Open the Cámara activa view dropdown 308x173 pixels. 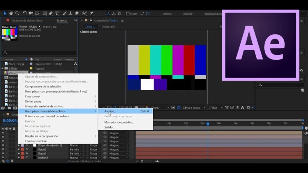click(194, 107)
